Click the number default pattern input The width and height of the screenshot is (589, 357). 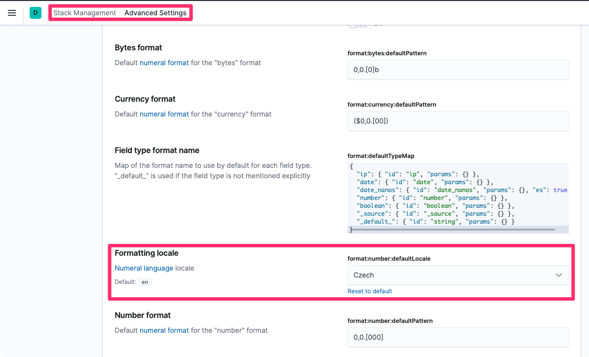pos(457,337)
